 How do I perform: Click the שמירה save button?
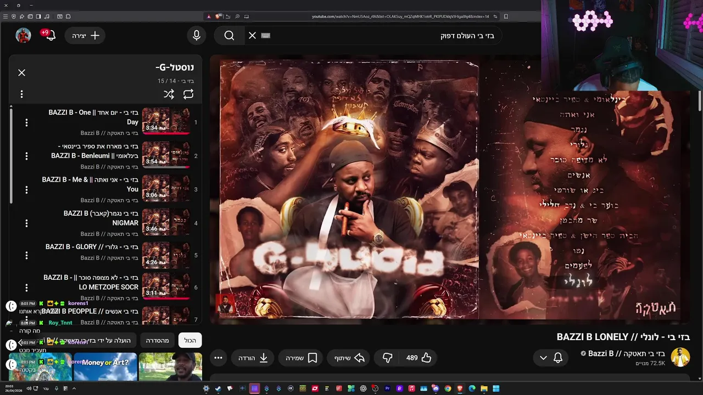pos(302,358)
